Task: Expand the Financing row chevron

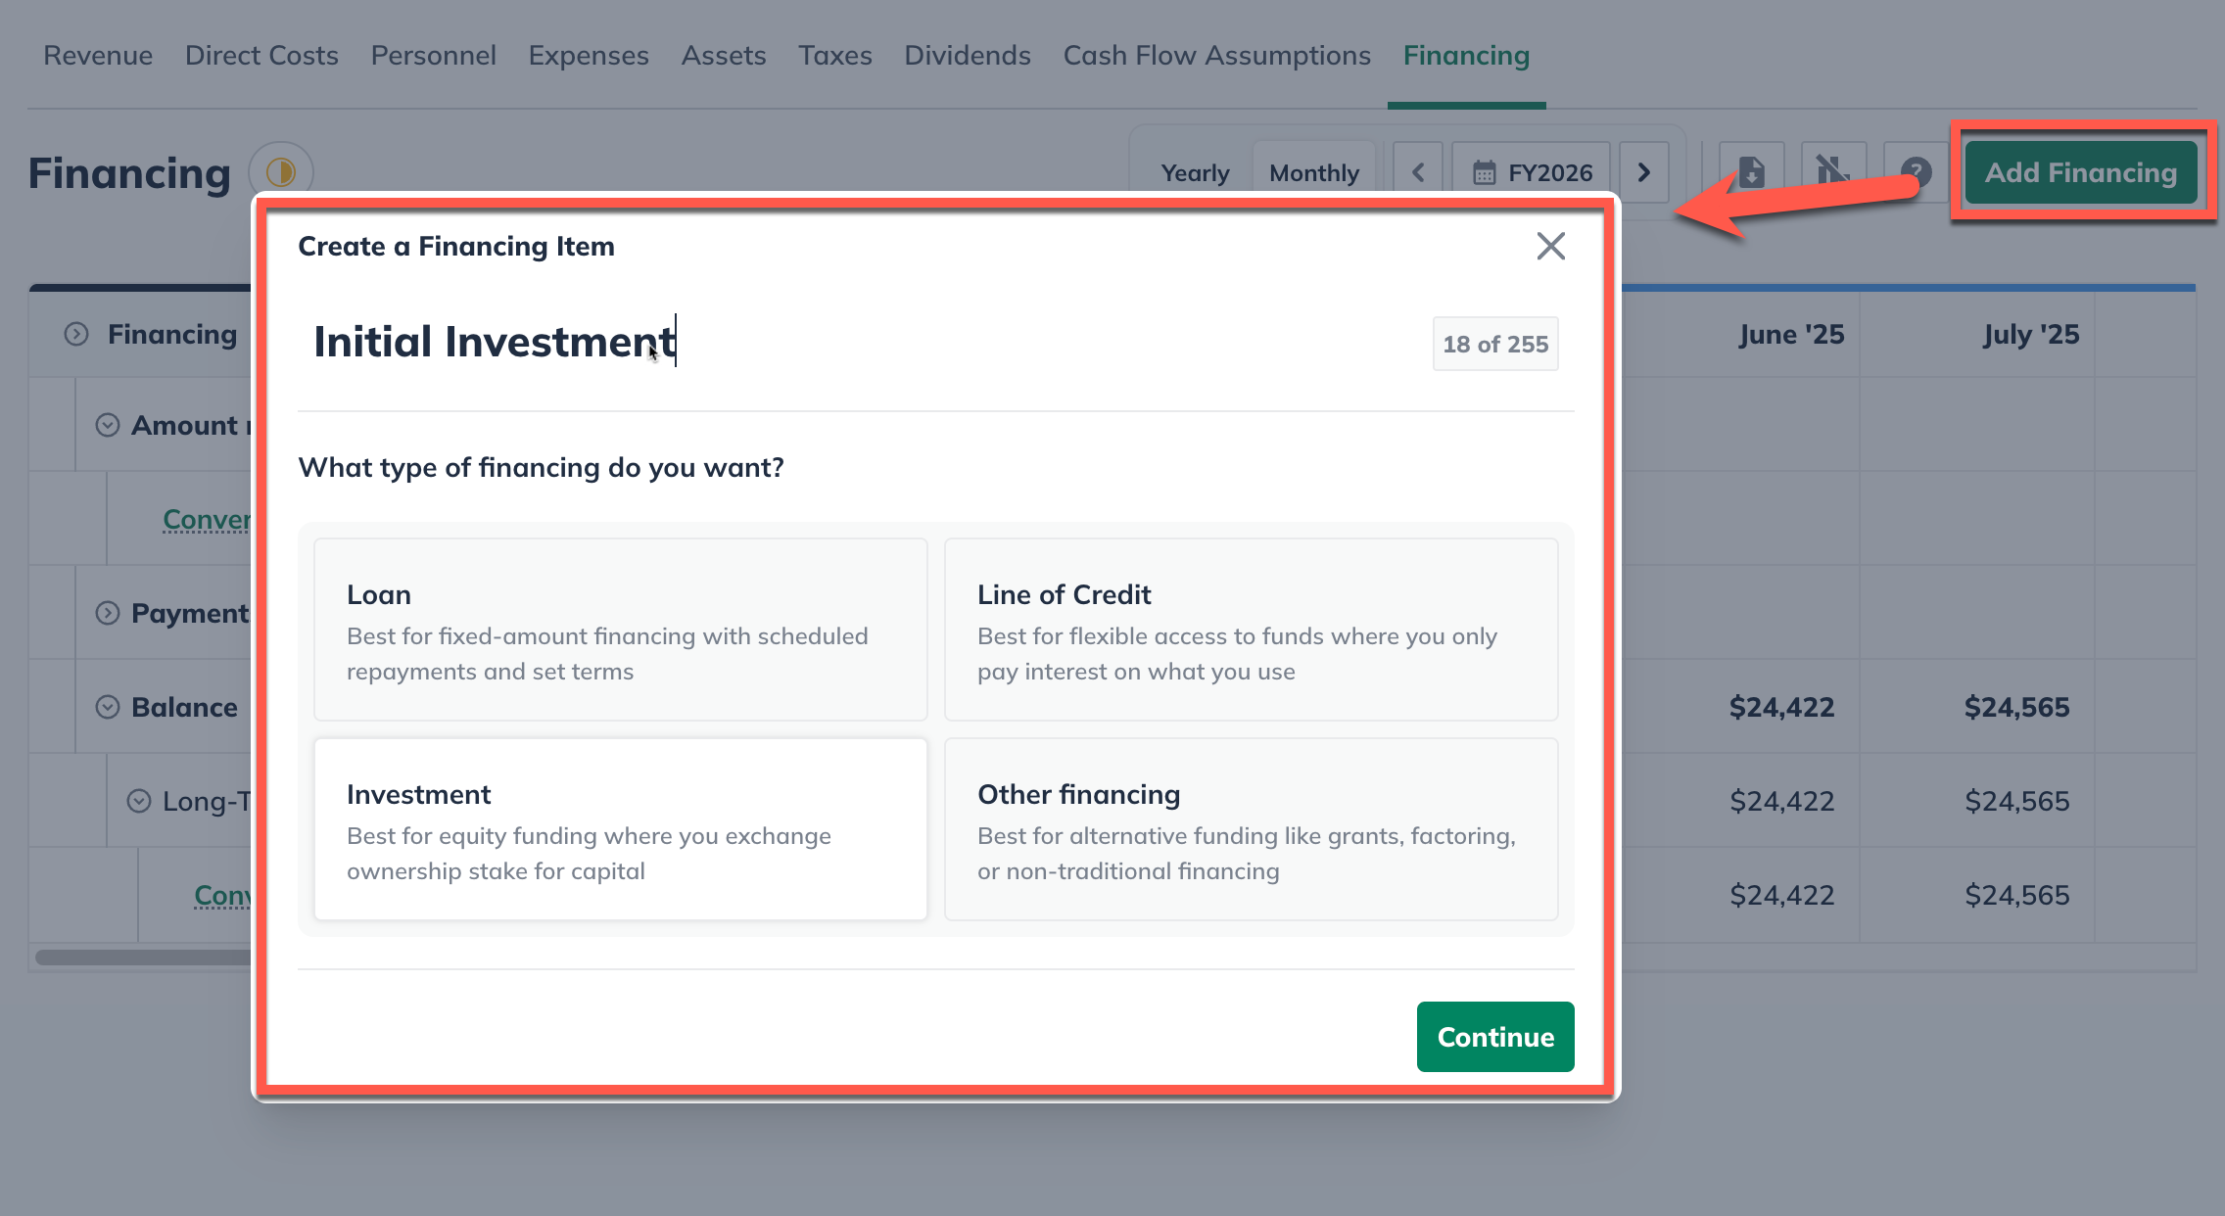Action: (76, 335)
